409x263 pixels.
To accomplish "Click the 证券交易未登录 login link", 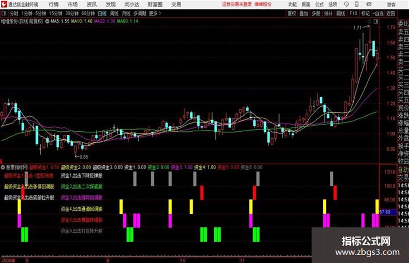I will (x=237, y=4).
